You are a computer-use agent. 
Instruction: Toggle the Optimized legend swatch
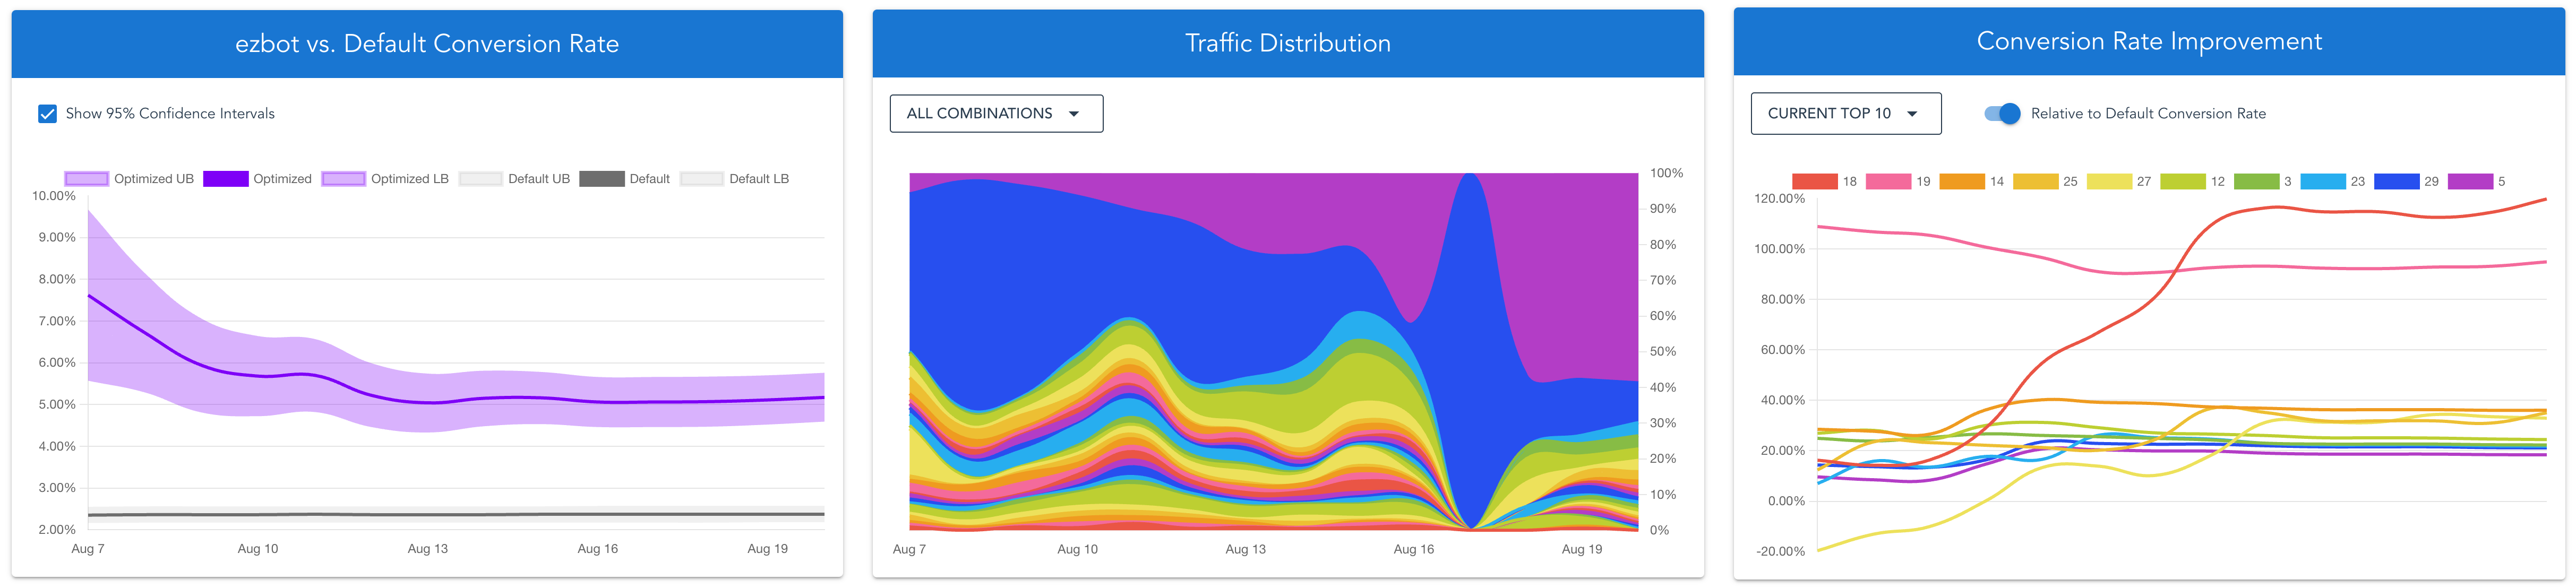click(225, 179)
